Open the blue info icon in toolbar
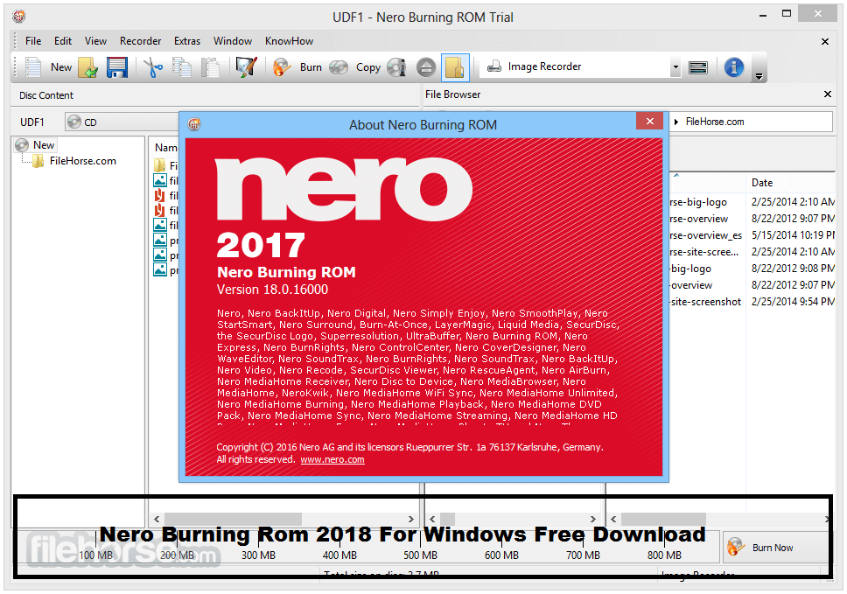This screenshot has width=847, height=594. (x=733, y=67)
